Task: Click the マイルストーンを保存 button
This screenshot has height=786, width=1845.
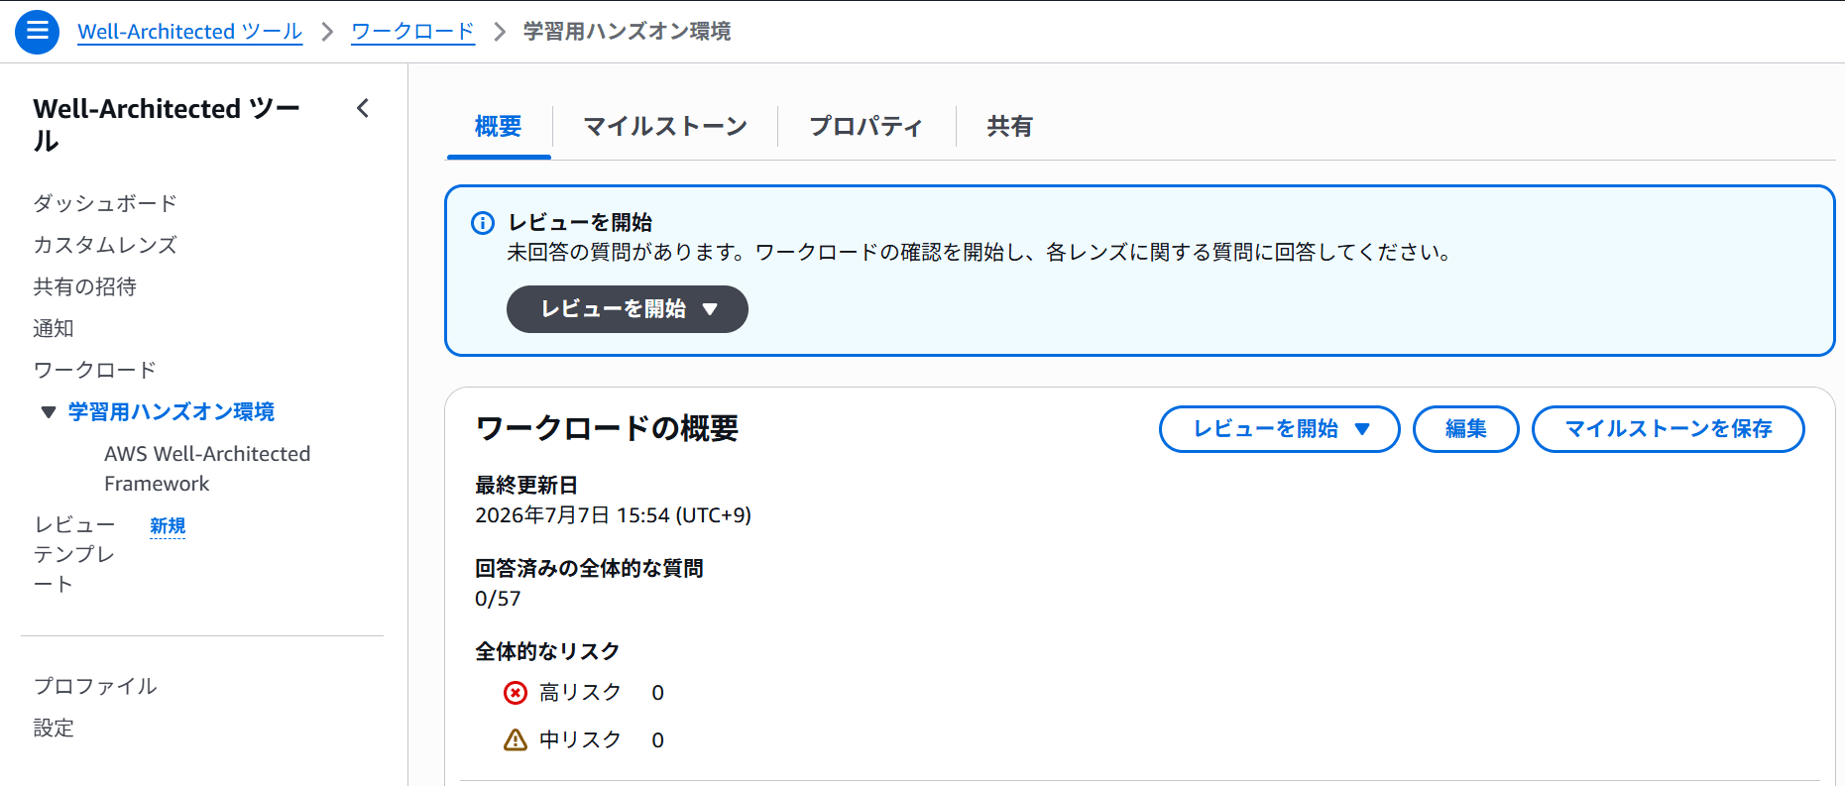Action: [x=1668, y=429]
